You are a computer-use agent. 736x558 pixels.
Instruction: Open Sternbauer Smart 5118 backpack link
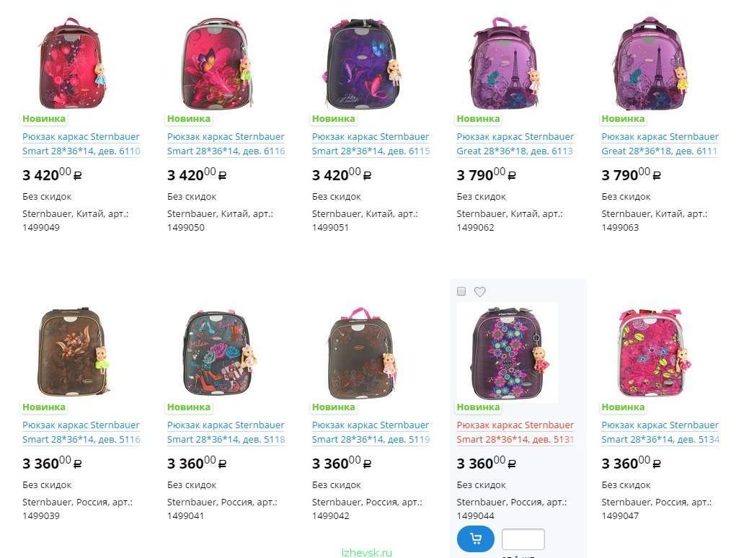click(226, 433)
